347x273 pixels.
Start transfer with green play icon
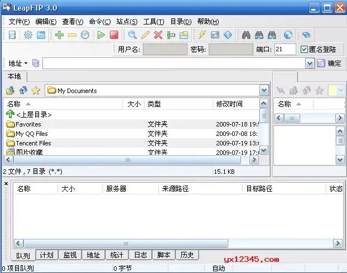point(101,35)
